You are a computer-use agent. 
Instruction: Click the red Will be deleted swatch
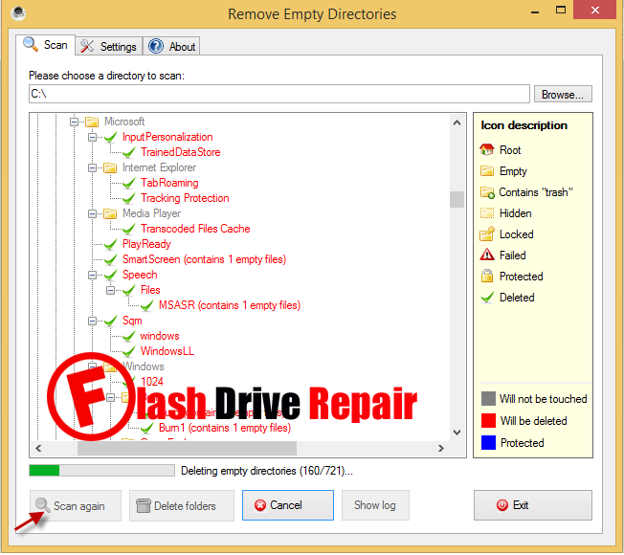[x=488, y=421]
